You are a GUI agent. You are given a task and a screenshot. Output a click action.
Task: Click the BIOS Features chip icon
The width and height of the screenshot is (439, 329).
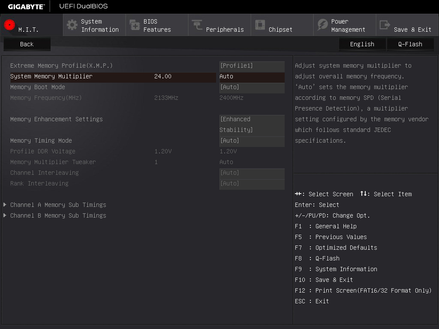coord(135,25)
